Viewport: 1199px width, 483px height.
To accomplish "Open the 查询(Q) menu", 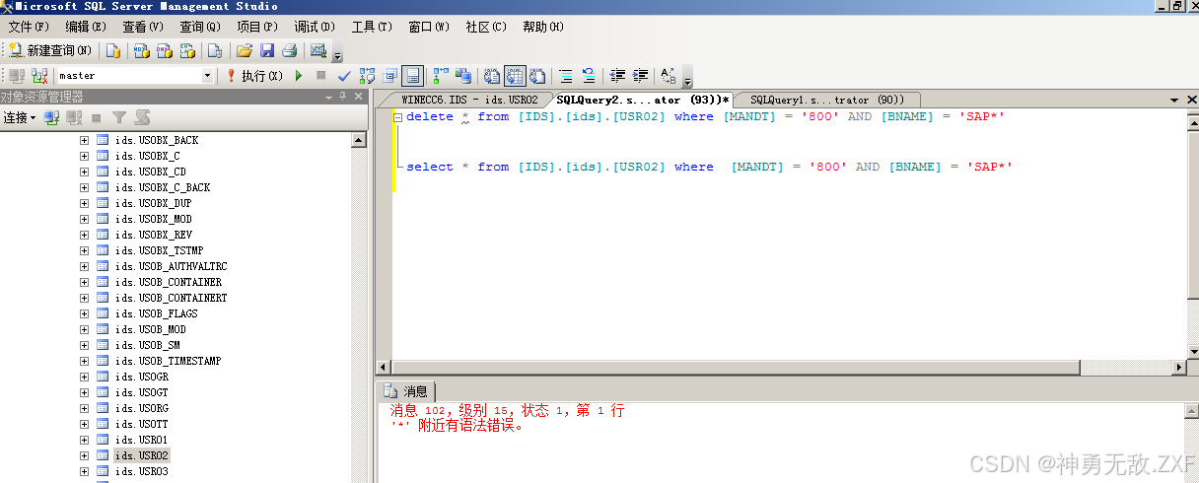I will pyautogui.click(x=200, y=27).
